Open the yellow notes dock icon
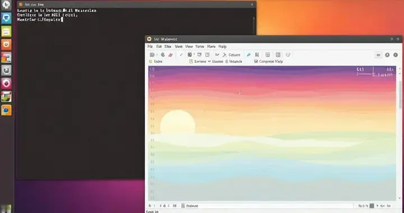The height and width of the screenshot is (213, 404). [x=6, y=32]
